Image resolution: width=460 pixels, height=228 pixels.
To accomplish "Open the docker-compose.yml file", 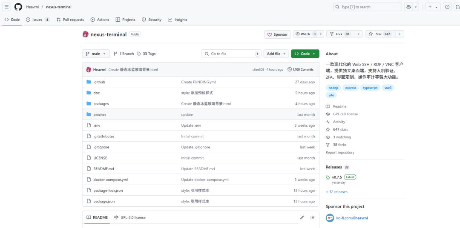I will pos(111,180).
